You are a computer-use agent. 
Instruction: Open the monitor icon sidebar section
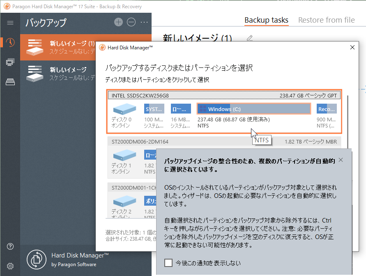tap(10, 62)
